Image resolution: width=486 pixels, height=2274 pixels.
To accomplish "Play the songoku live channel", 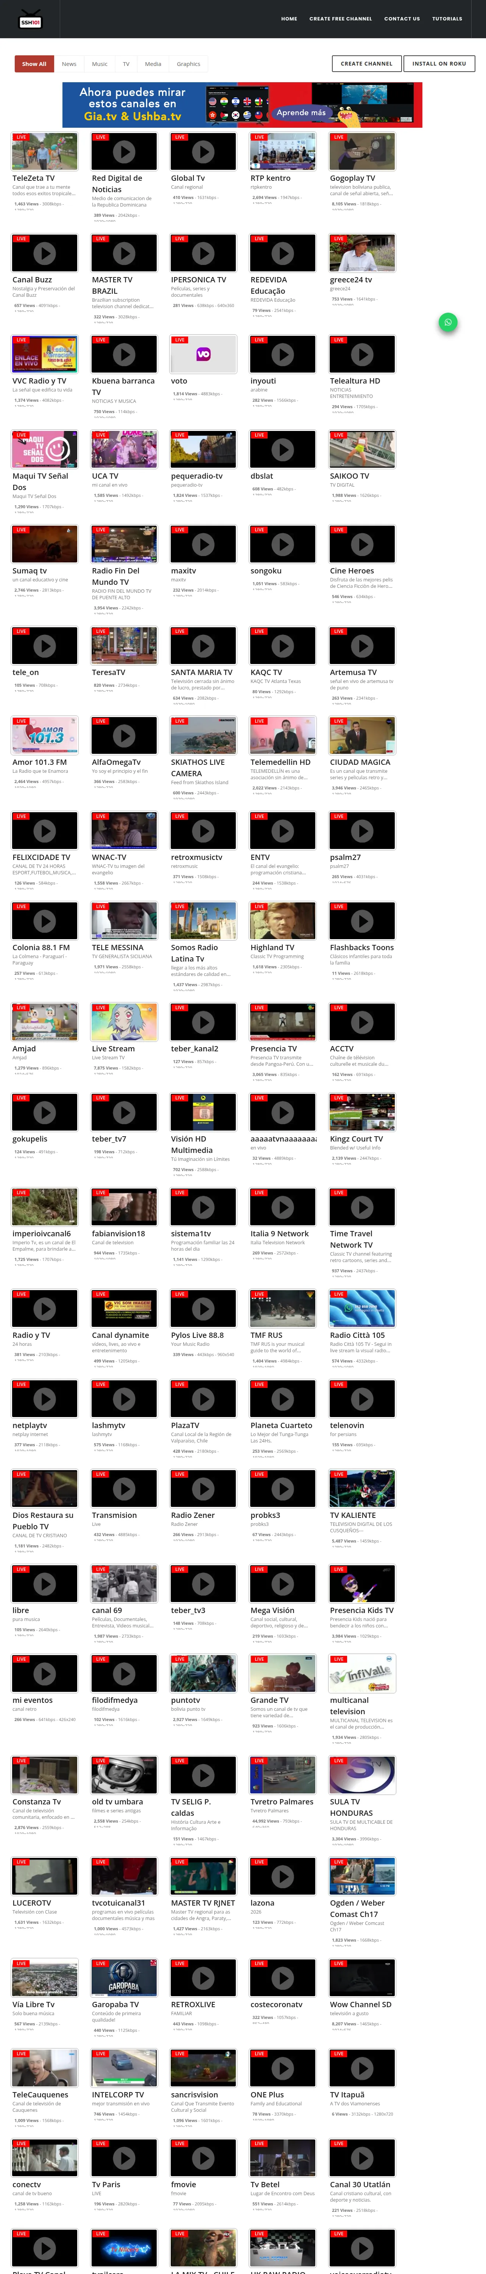I will [x=282, y=545].
